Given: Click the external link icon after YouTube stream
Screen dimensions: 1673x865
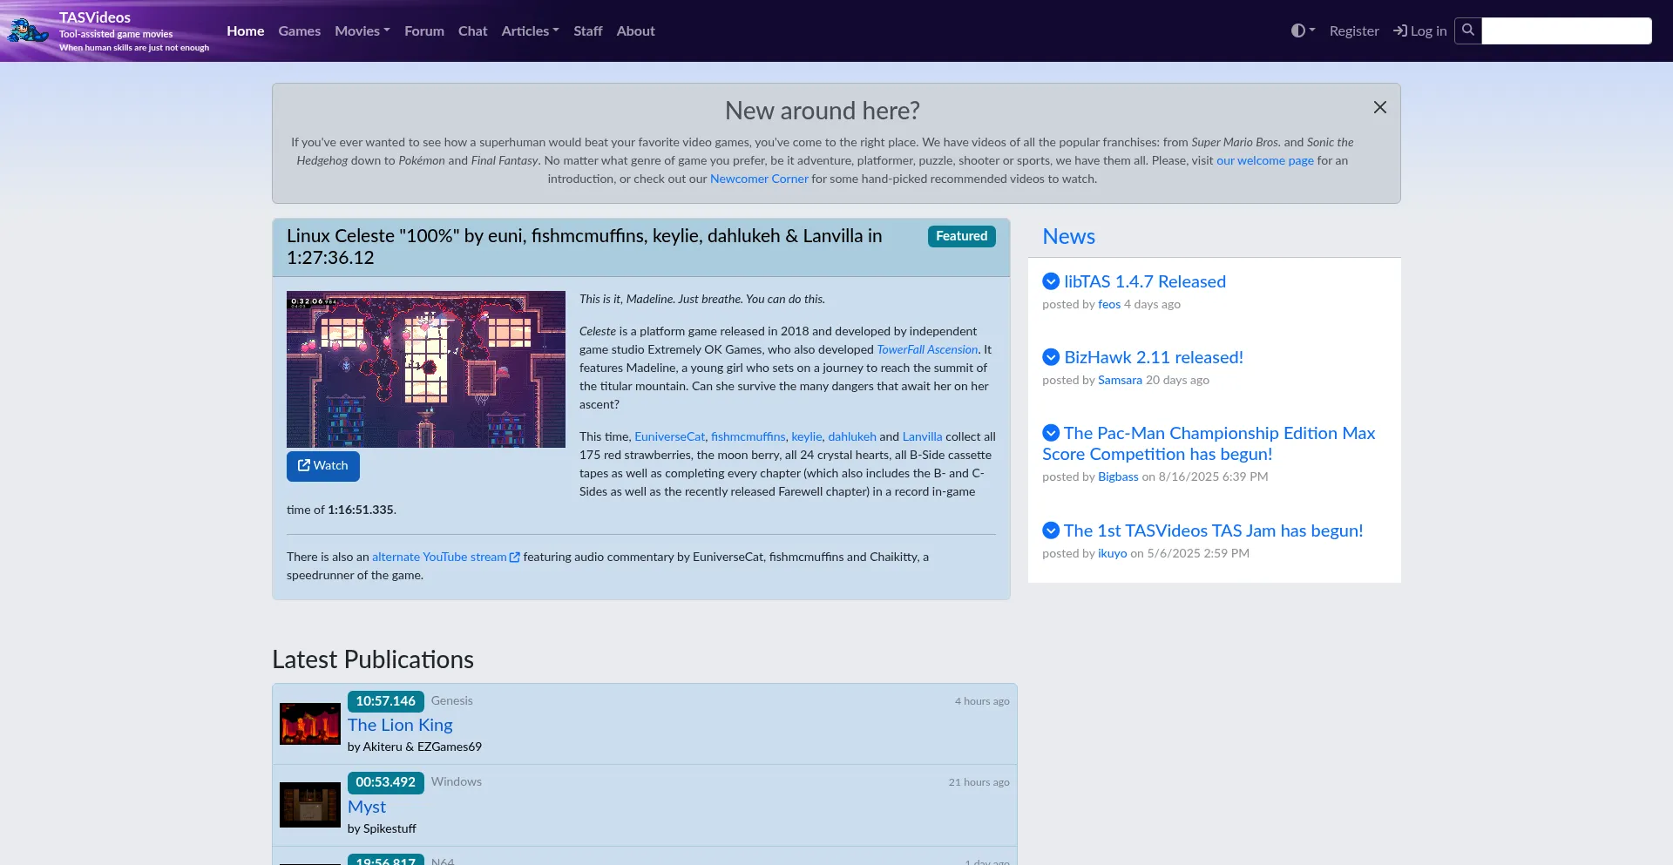Looking at the screenshot, I should 515,558.
